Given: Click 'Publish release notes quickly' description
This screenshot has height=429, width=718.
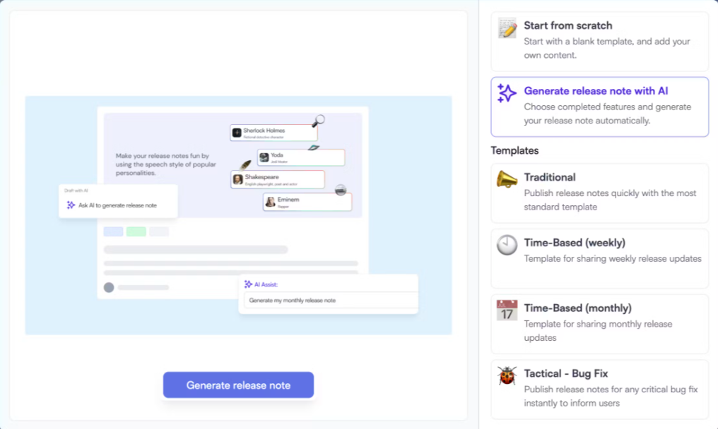Looking at the screenshot, I should pos(610,200).
